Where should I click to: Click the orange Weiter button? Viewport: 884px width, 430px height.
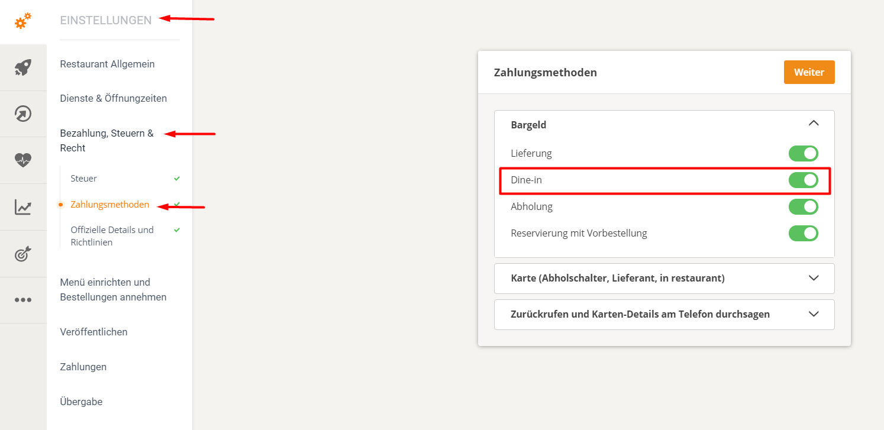(x=809, y=72)
